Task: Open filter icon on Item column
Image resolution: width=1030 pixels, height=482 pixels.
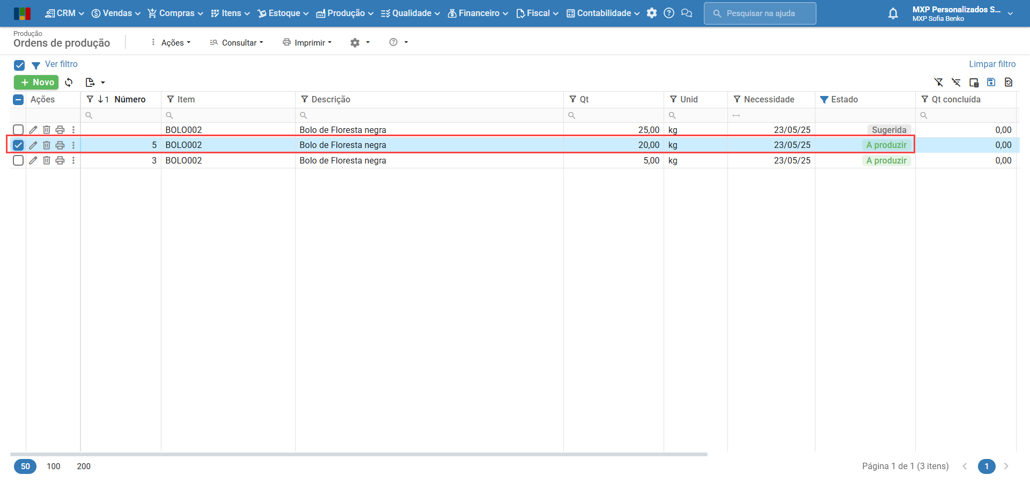Action: pos(171,99)
